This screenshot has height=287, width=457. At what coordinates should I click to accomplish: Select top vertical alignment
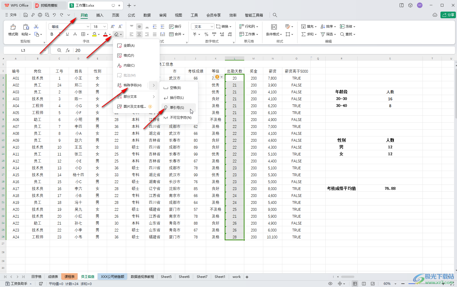click(x=131, y=27)
